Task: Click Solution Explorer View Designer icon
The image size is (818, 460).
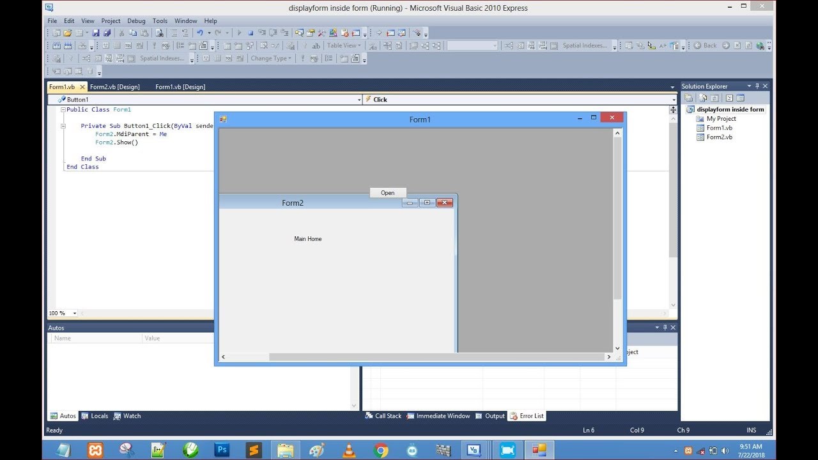Action: [x=740, y=98]
